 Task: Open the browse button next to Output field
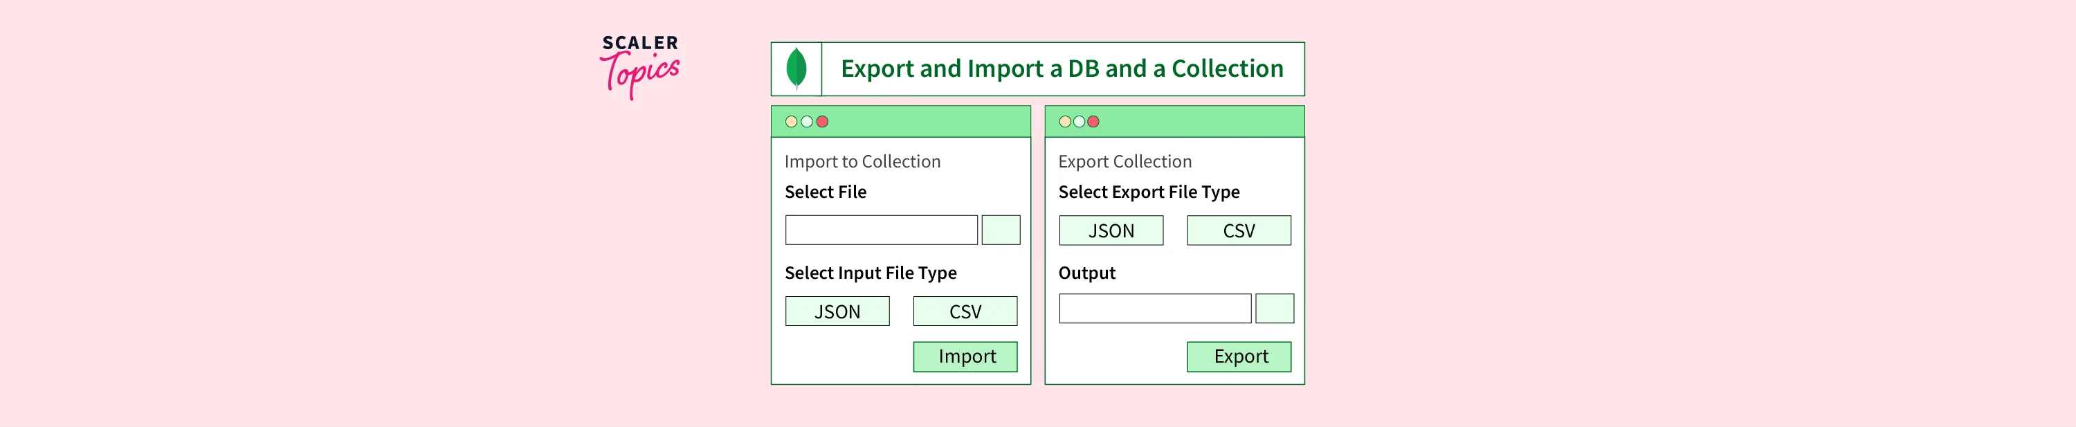click(x=1274, y=309)
